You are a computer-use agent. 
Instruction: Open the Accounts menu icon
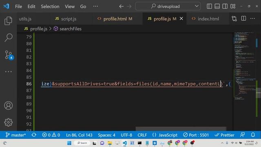[8, 105]
